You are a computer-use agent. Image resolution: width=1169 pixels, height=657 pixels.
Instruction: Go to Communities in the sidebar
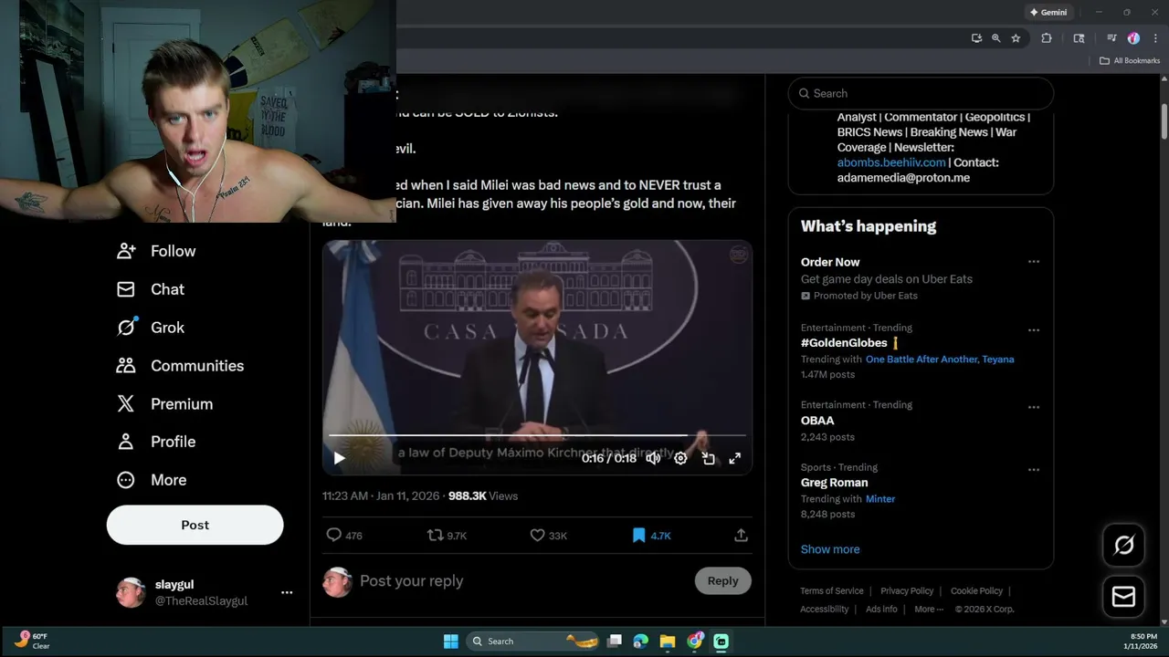click(180, 366)
